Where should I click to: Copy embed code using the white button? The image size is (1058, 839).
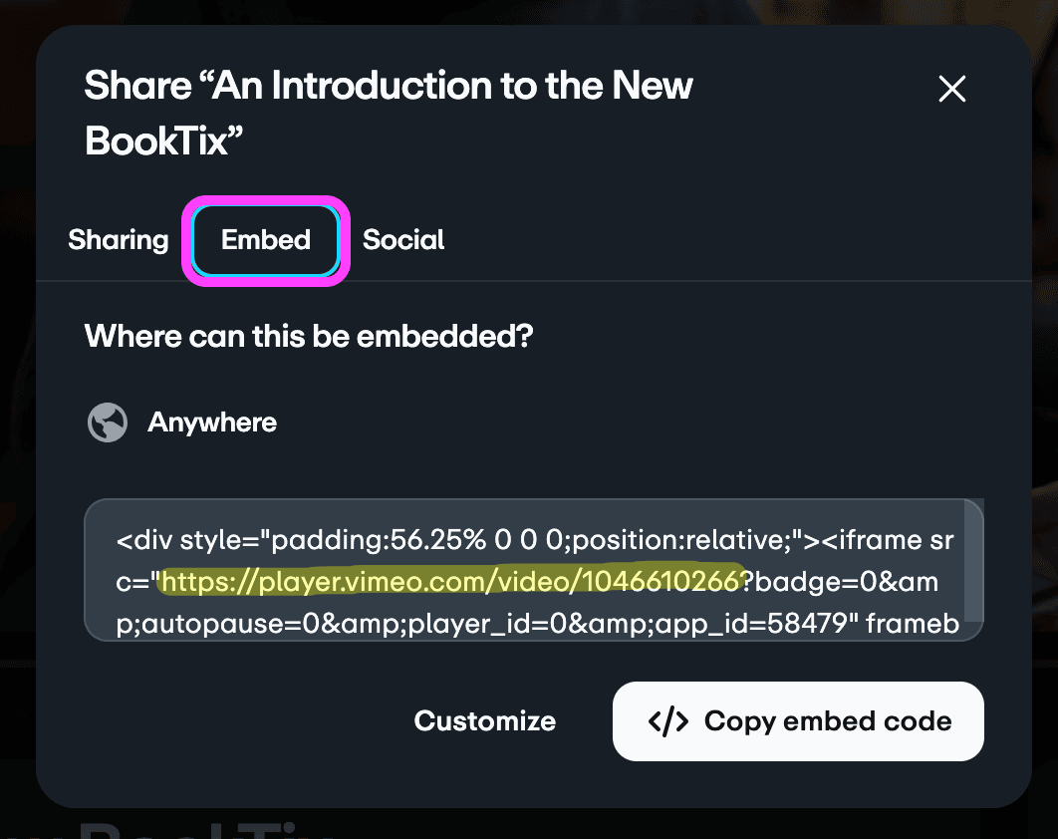[798, 721]
